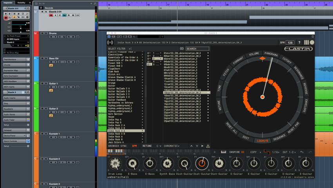This screenshot has width=333, height=188.
Task: Click the undo arrow in Elastik
Action: [302, 152]
